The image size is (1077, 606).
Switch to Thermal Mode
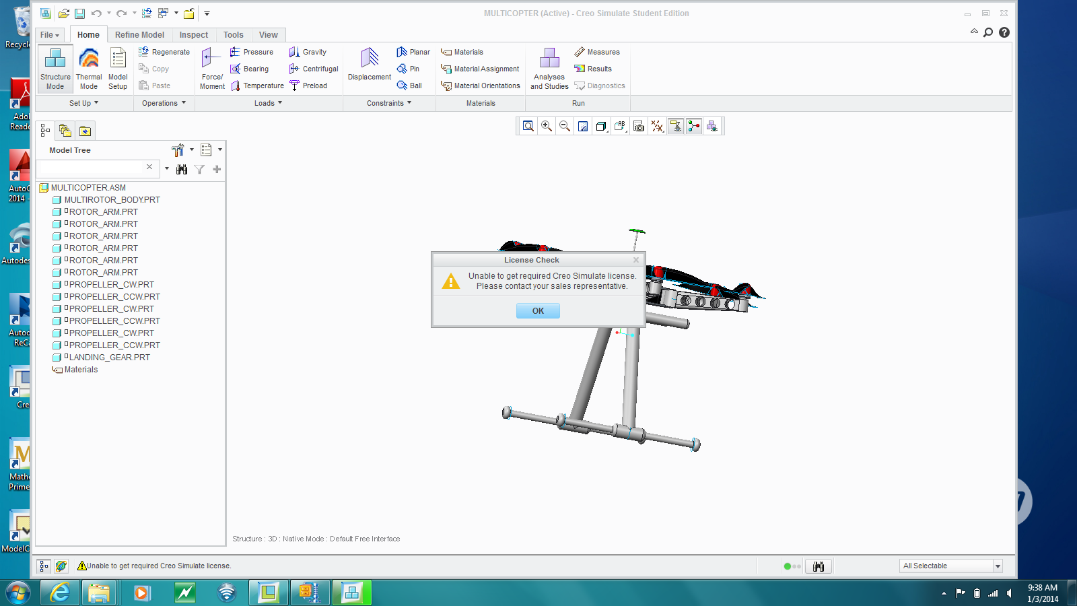pos(89,69)
